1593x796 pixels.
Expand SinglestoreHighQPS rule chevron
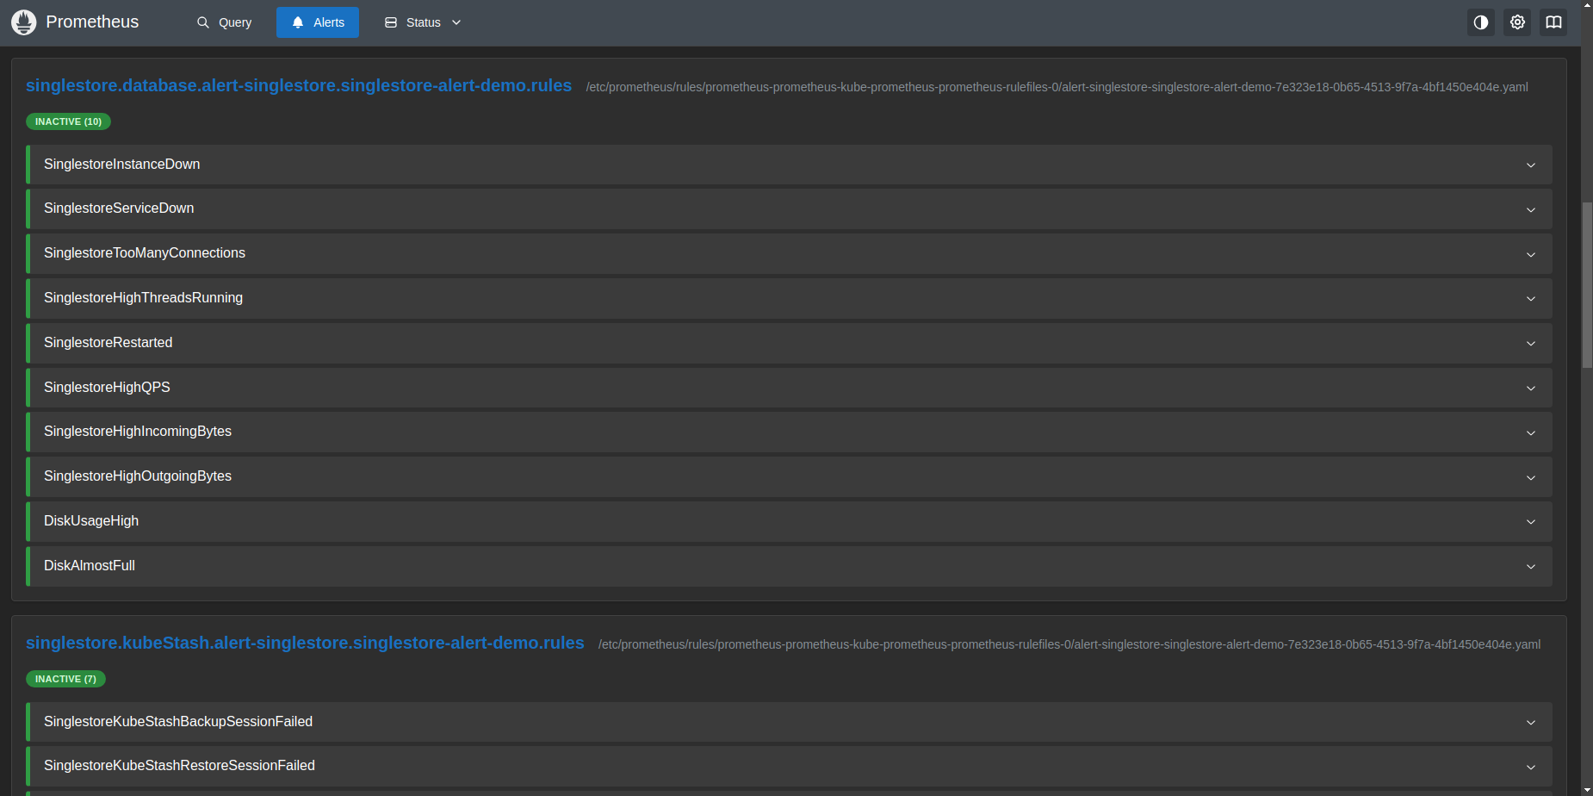click(x=1531, y=389)
